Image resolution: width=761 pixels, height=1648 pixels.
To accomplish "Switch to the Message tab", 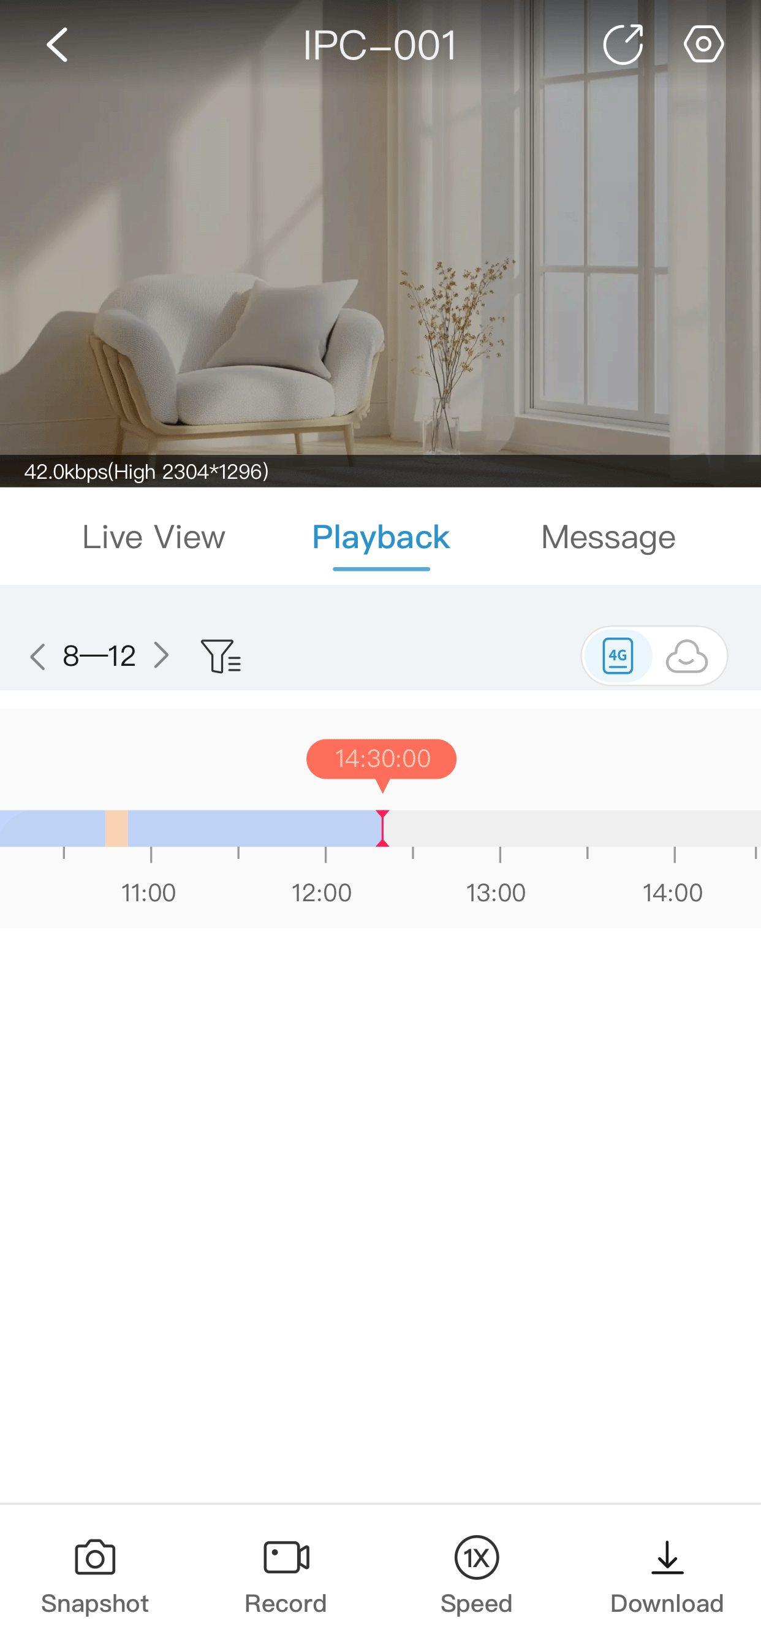I will coord(608,538).
